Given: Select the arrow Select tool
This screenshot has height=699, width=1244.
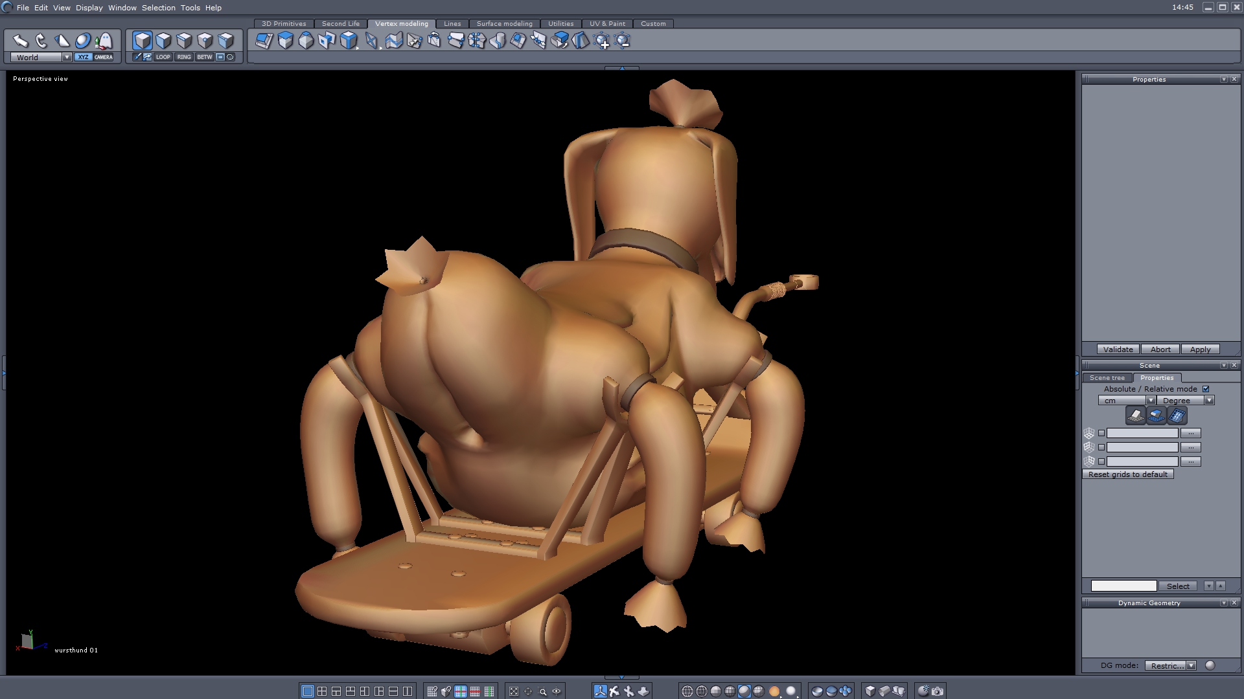Looking at the screenshot, I should (20, 41).
